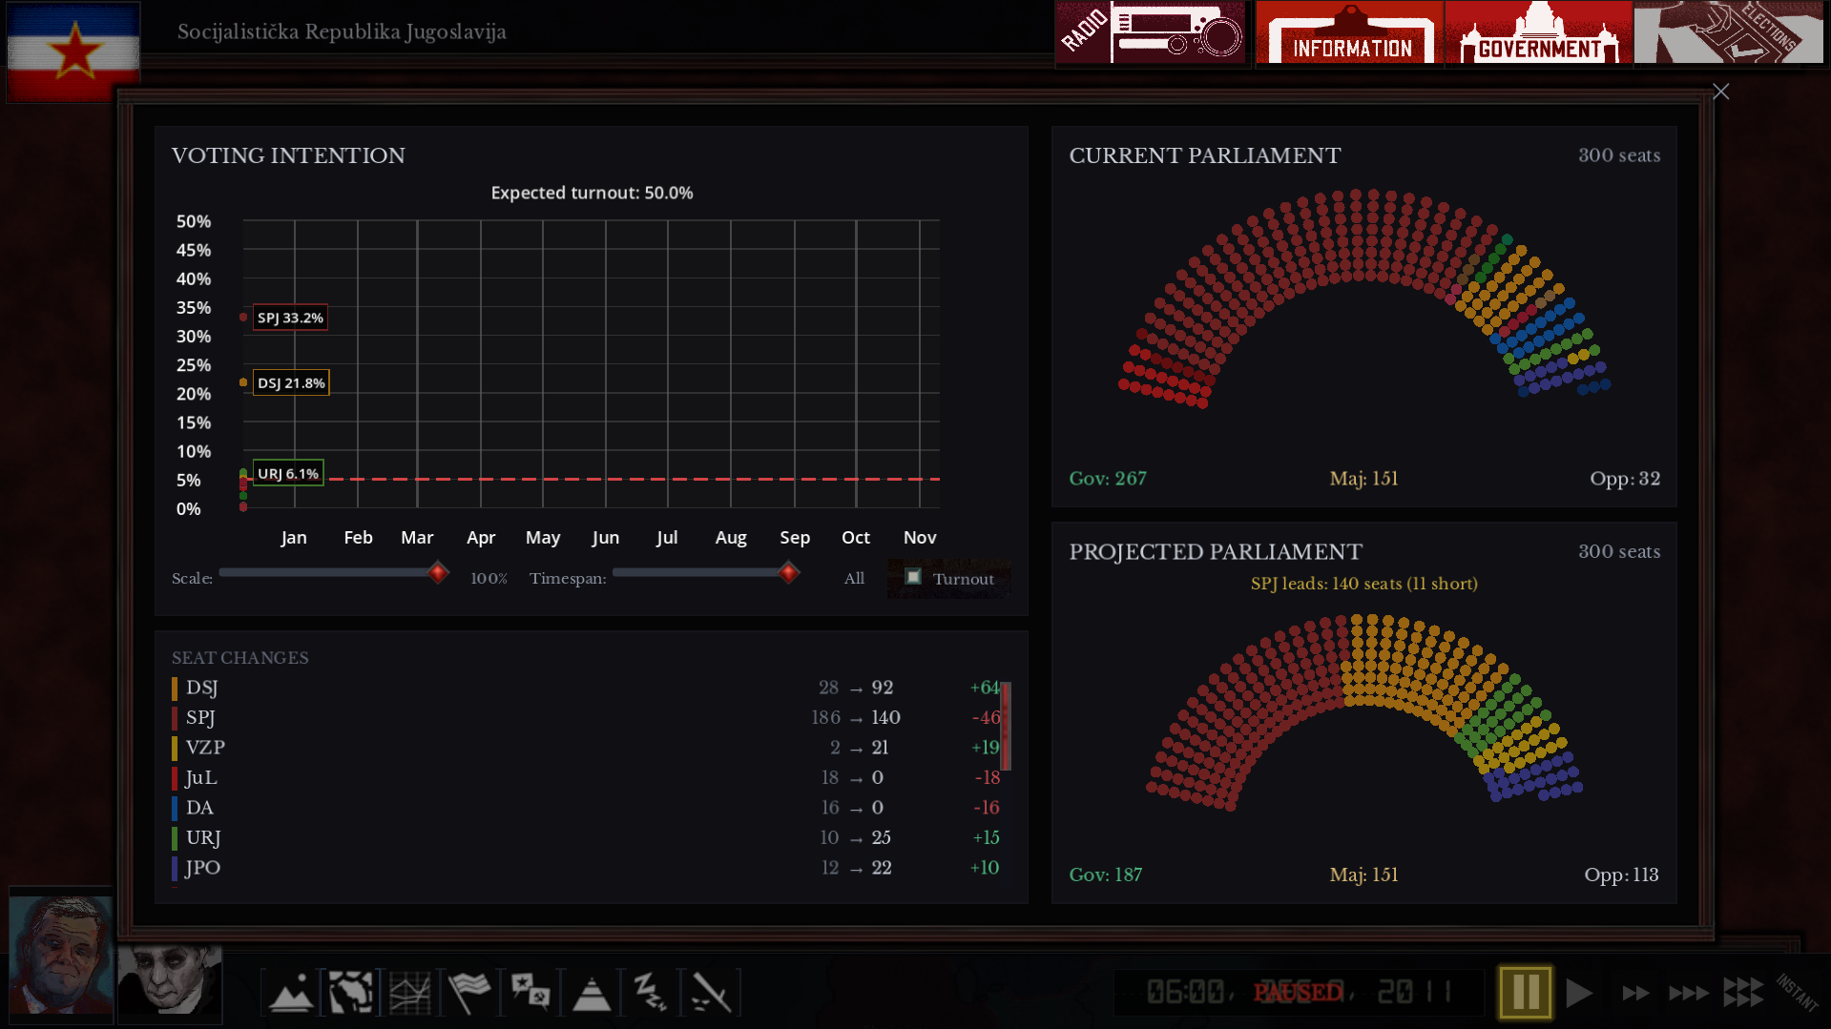Select the pale-faced advisor portrait

click(170, 982)
